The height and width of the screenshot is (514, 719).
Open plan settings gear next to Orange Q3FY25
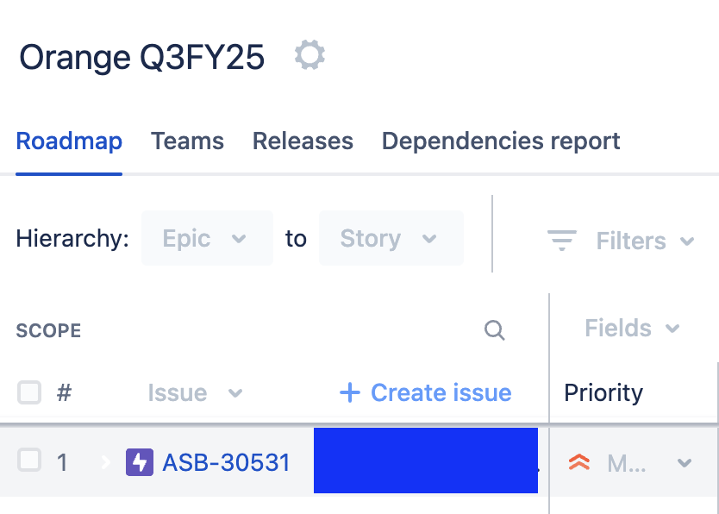click(x=310, y=55)
